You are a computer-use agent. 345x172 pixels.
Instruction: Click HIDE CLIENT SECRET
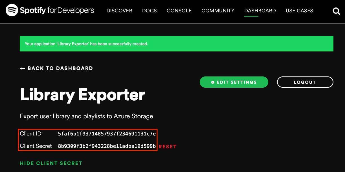click(51, 163)
